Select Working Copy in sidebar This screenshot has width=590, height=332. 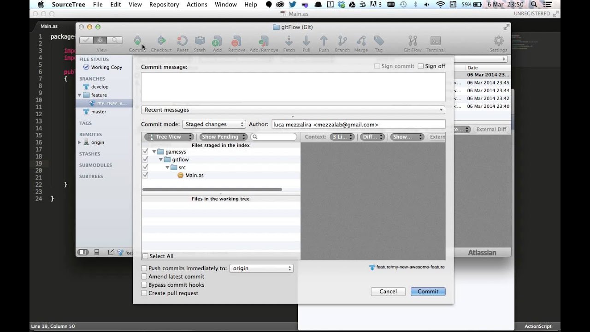106,67
